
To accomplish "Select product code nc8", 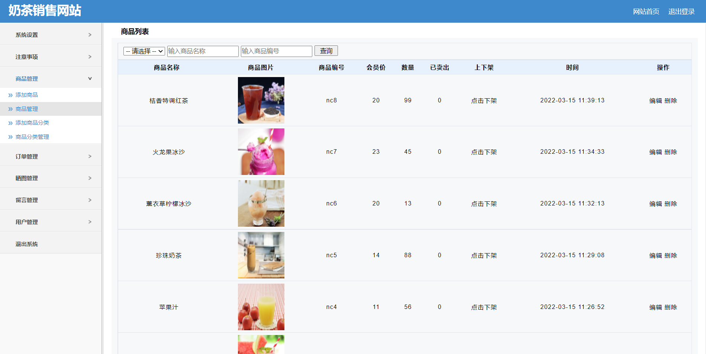I will click(x=332, y=100).
